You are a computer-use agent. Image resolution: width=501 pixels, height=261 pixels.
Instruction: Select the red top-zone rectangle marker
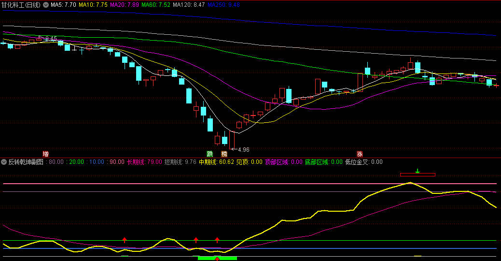[417, 174]
